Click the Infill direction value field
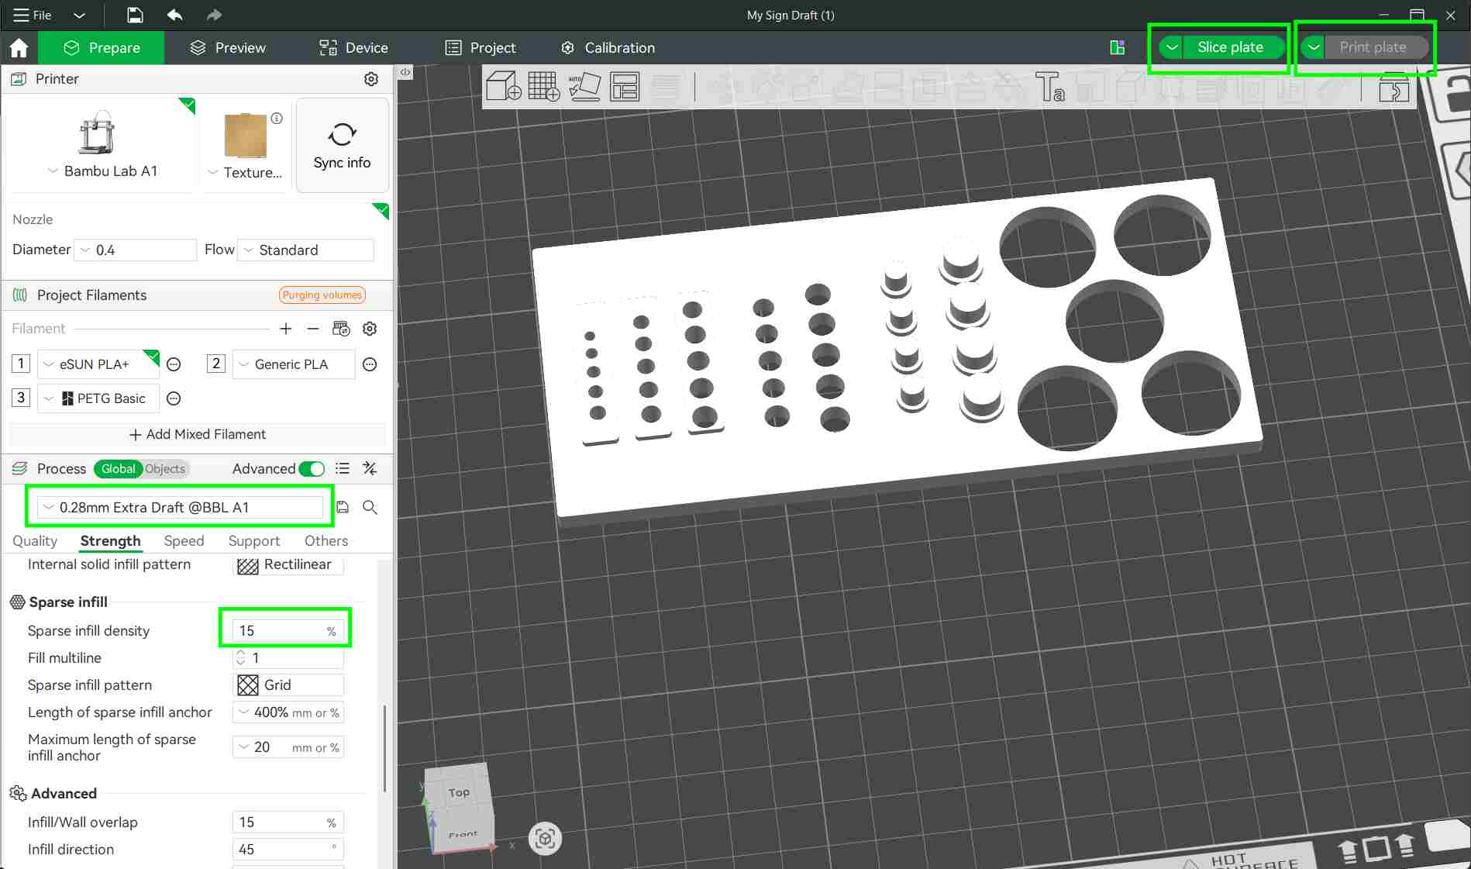Viewport: 1471px width, 869px height. [288, 850]
